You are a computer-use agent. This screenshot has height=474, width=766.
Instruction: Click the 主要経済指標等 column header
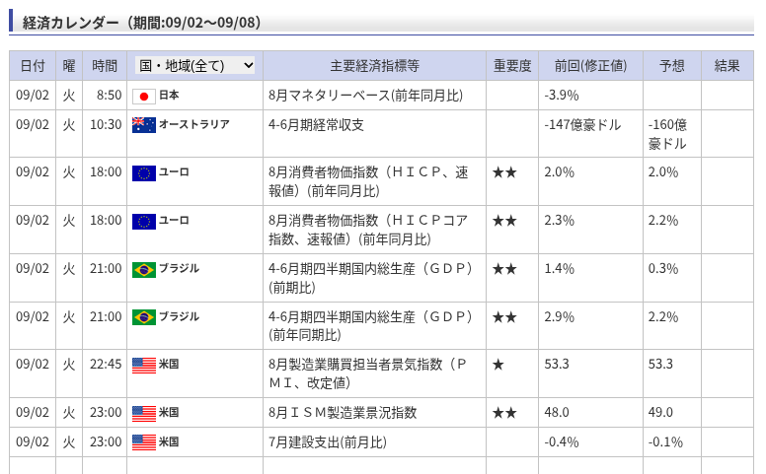pos(375,66)
